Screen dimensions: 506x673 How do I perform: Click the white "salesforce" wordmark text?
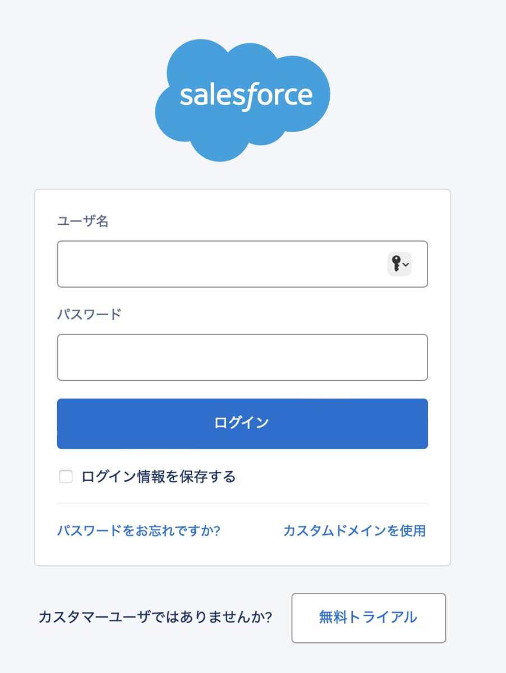coord(246,96)
